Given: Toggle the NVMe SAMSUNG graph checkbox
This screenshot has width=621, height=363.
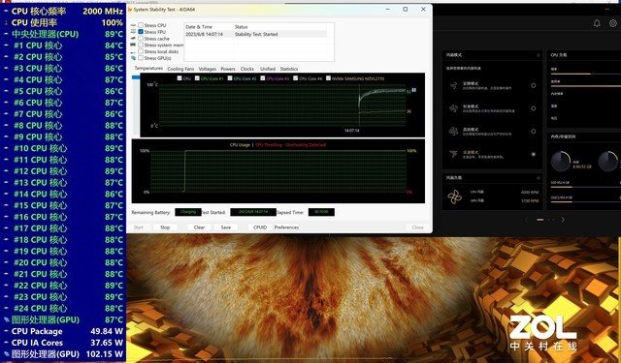Looking at the screenshot, I should point(328,78).
